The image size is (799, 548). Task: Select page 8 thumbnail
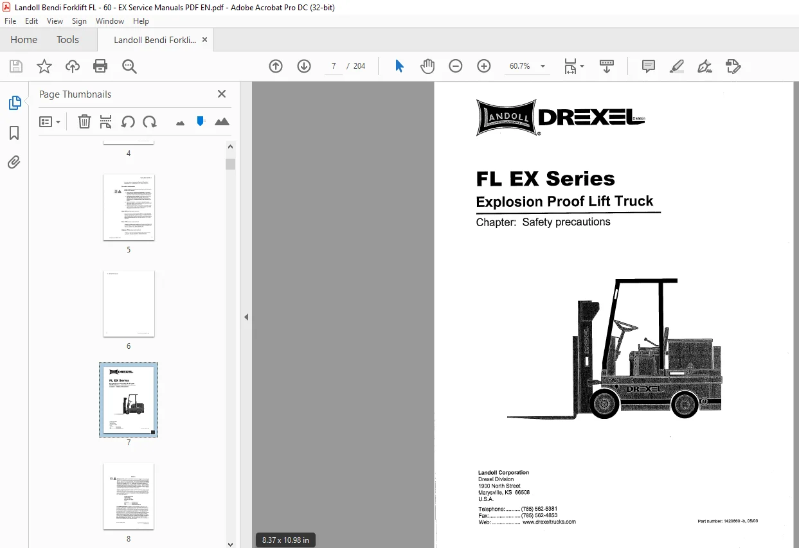tap(129, 496)
